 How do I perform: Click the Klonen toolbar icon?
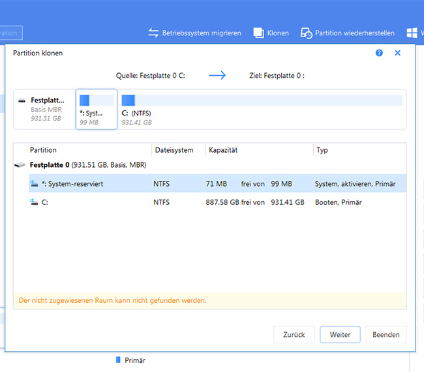(258, 33)
